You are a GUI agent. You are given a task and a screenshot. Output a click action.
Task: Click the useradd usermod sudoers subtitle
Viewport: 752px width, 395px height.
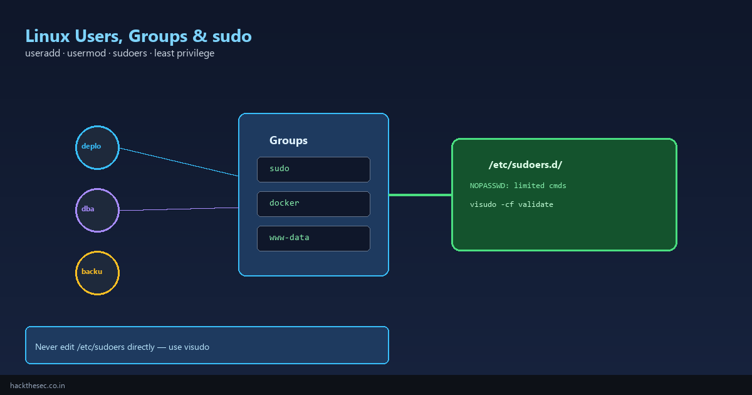pyautogui.click(x=120, y=53)
